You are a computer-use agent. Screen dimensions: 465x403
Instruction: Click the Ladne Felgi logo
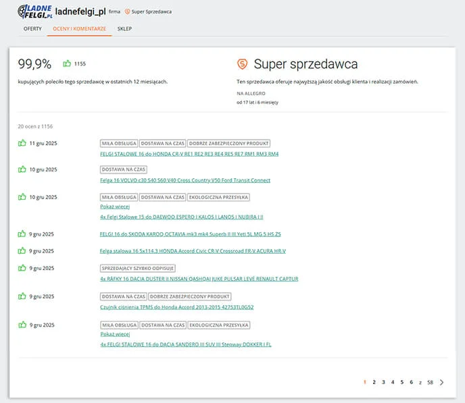coord(35,12)
